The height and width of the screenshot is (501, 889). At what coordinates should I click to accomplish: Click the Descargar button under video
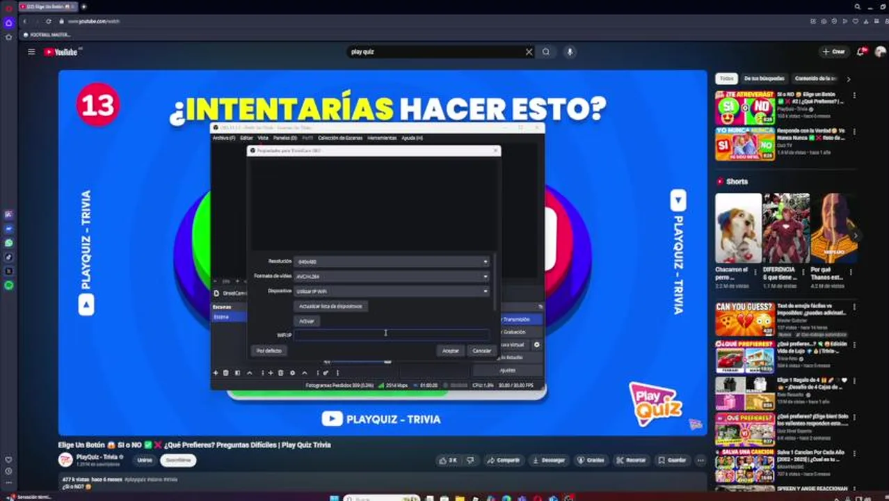click(x=549, y=460)
